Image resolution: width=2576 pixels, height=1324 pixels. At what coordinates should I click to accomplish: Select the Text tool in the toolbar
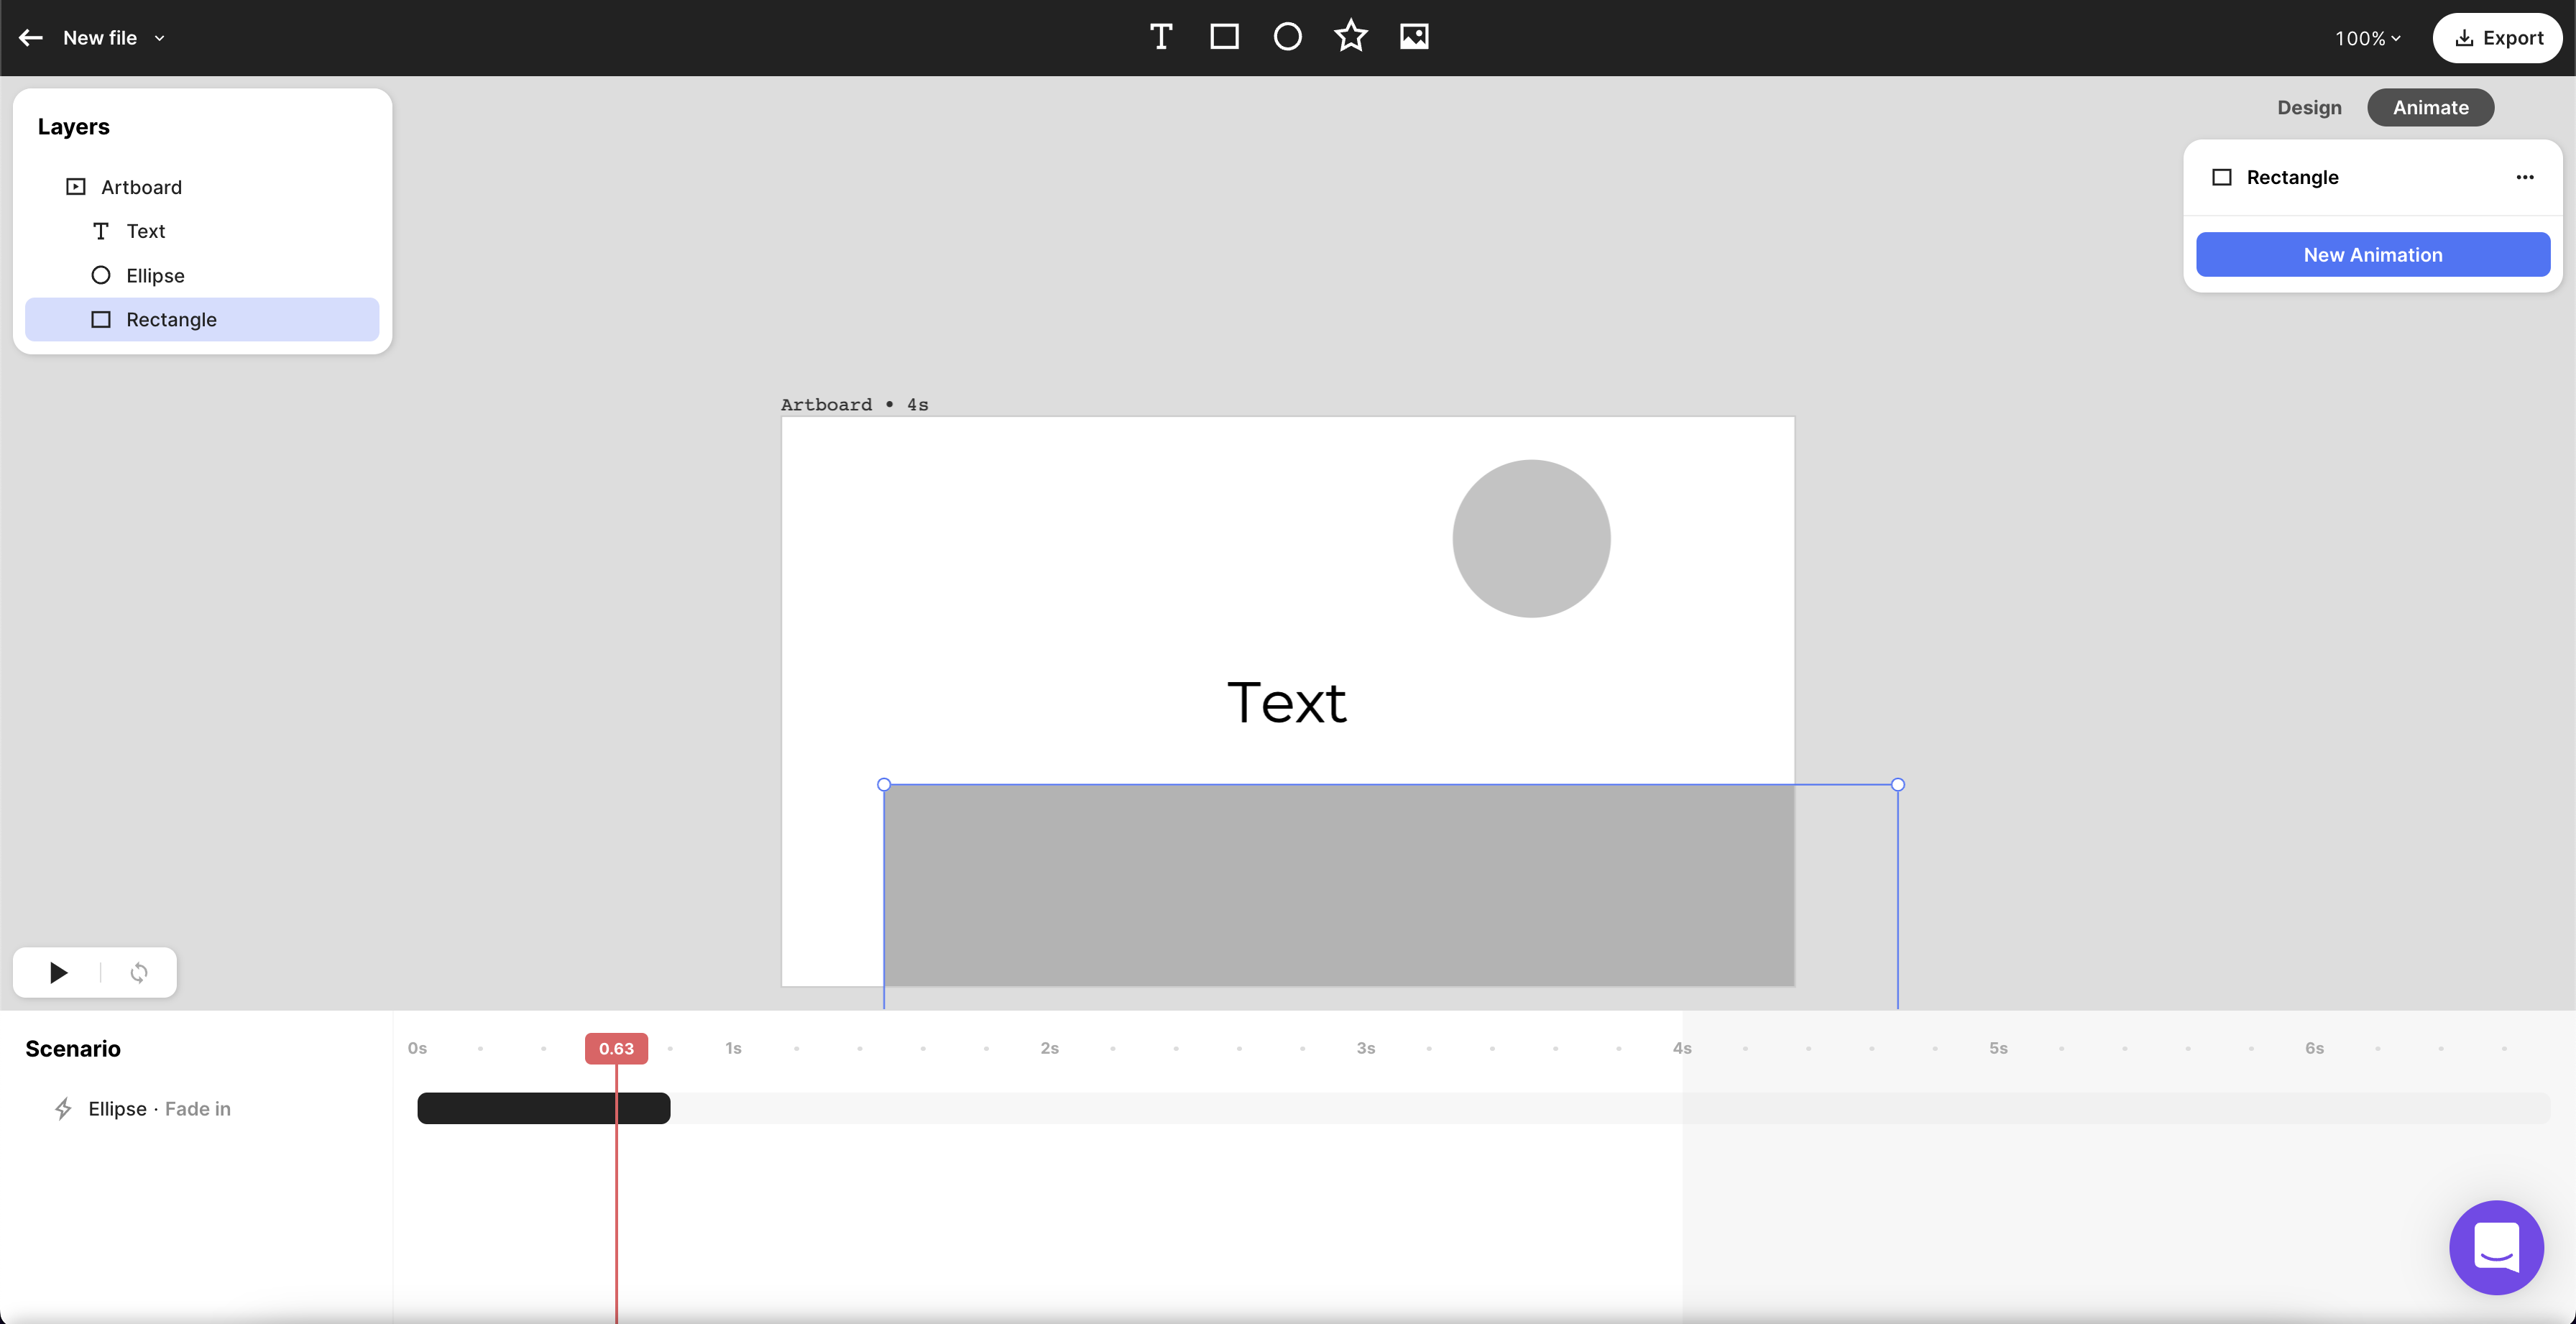point(1160,37)
